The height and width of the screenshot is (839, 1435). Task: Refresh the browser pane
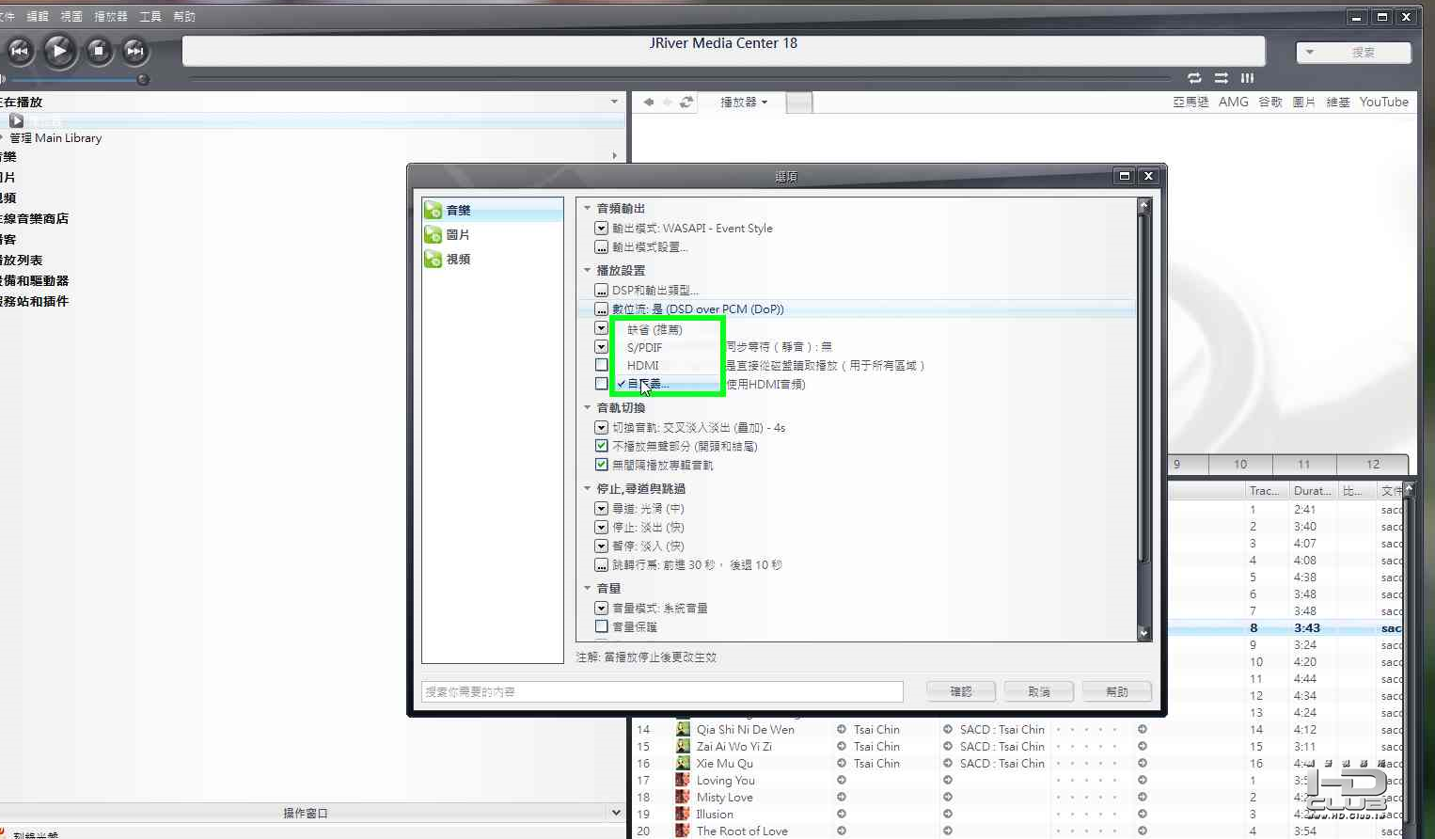click(686, 102)
